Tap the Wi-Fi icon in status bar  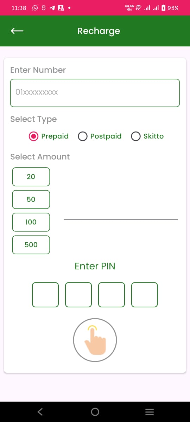[x=138, y=8]
